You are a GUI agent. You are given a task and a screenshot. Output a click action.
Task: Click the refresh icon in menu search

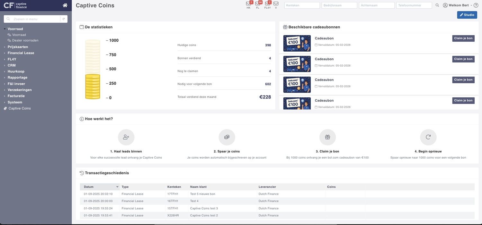[64, 19]
